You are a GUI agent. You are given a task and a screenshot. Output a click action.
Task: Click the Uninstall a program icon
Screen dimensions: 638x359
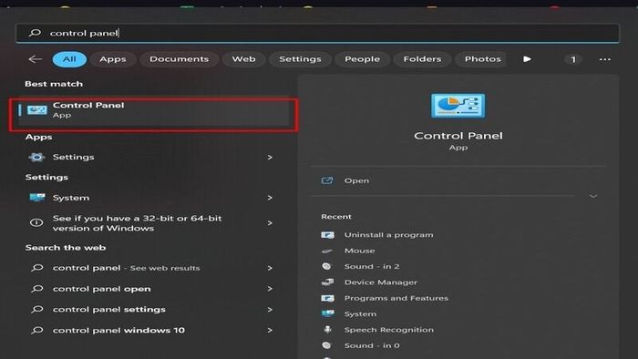327,235
